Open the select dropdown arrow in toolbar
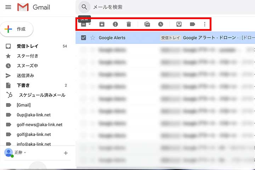The width and height of the screenshot is (255, 170). tap(90, 24)
